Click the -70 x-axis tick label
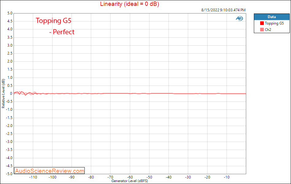The width and height of the screenshot is (291, 184). [x=110, y=177]
